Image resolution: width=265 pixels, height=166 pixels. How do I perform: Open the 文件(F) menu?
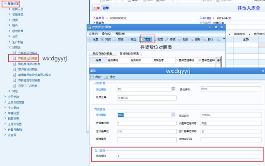coord(93,33)
